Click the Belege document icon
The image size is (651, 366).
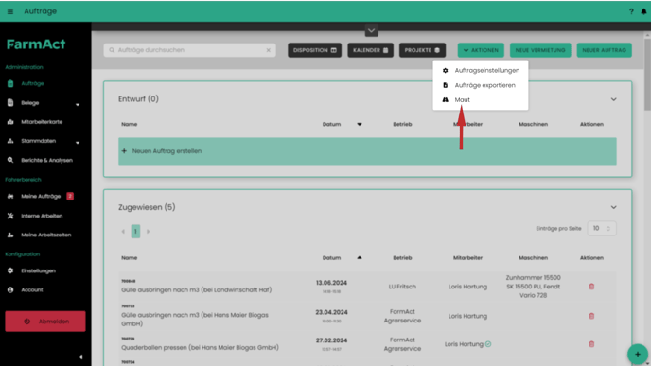click(x=10, y=102)
